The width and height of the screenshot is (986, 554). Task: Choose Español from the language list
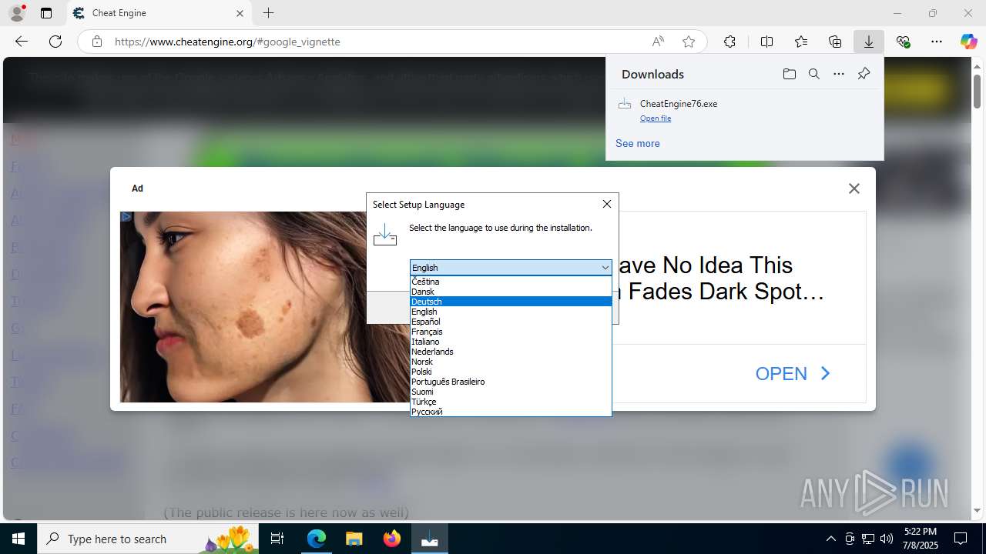coord(511,322)
